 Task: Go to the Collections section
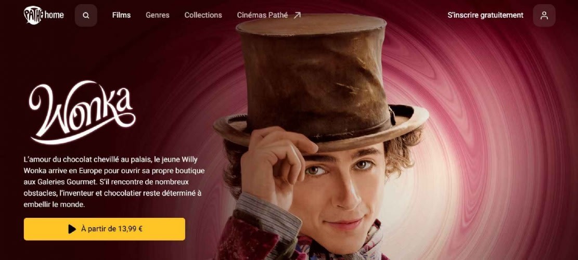coord(203,15)
